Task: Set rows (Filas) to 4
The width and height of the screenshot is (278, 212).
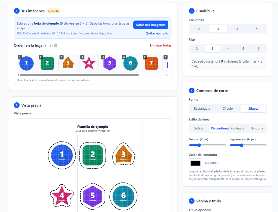Action: [228, 49]
